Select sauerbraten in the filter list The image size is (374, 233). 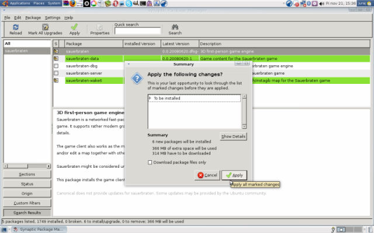coord(27,51)
